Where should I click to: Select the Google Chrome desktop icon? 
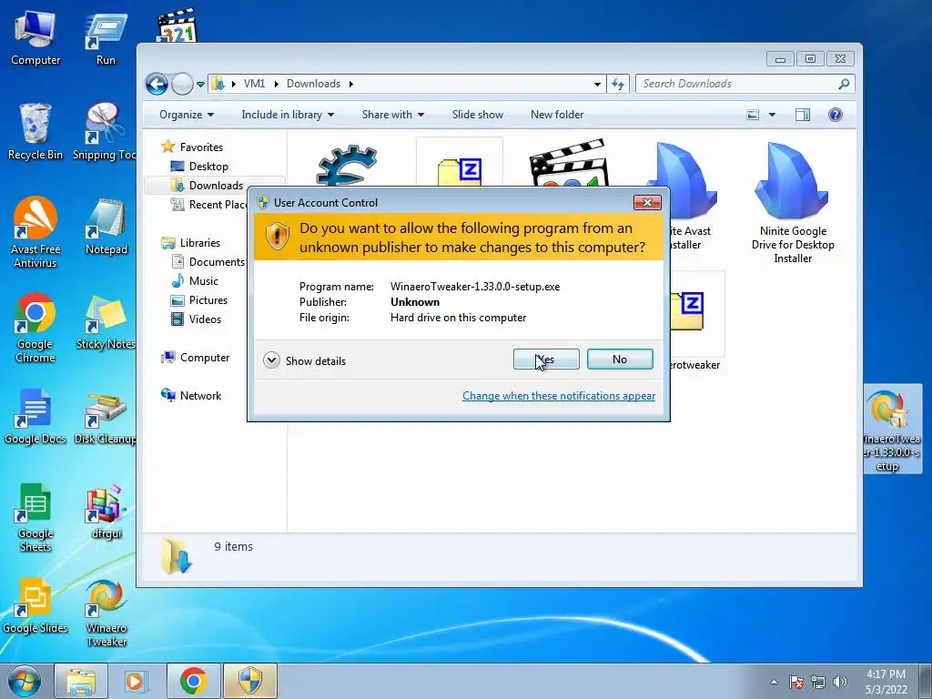coord(35,327)
